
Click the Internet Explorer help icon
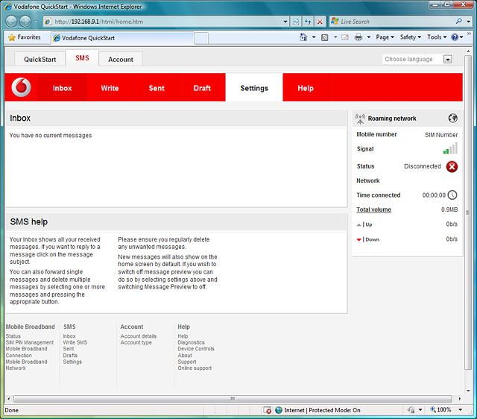(x=454, y=37)
